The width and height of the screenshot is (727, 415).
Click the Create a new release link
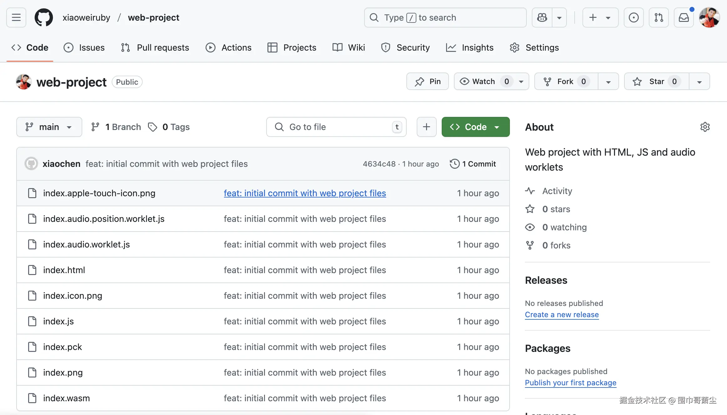(562, 315)
